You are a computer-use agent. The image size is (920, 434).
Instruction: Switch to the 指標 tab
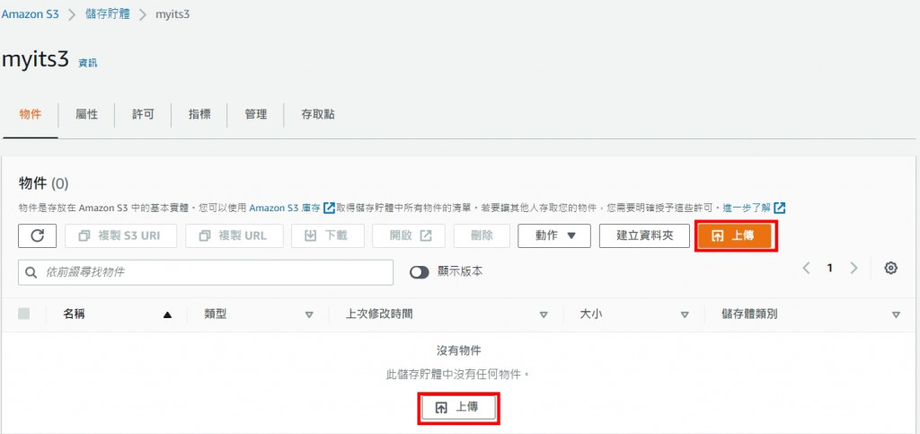coord(199,115)
